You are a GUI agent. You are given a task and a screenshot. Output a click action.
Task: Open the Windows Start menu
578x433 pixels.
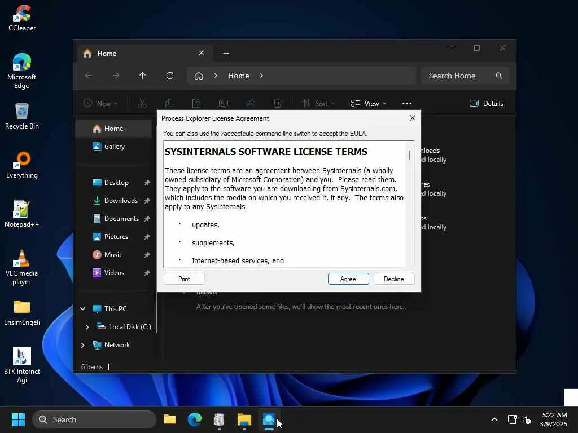coord(18,419)
